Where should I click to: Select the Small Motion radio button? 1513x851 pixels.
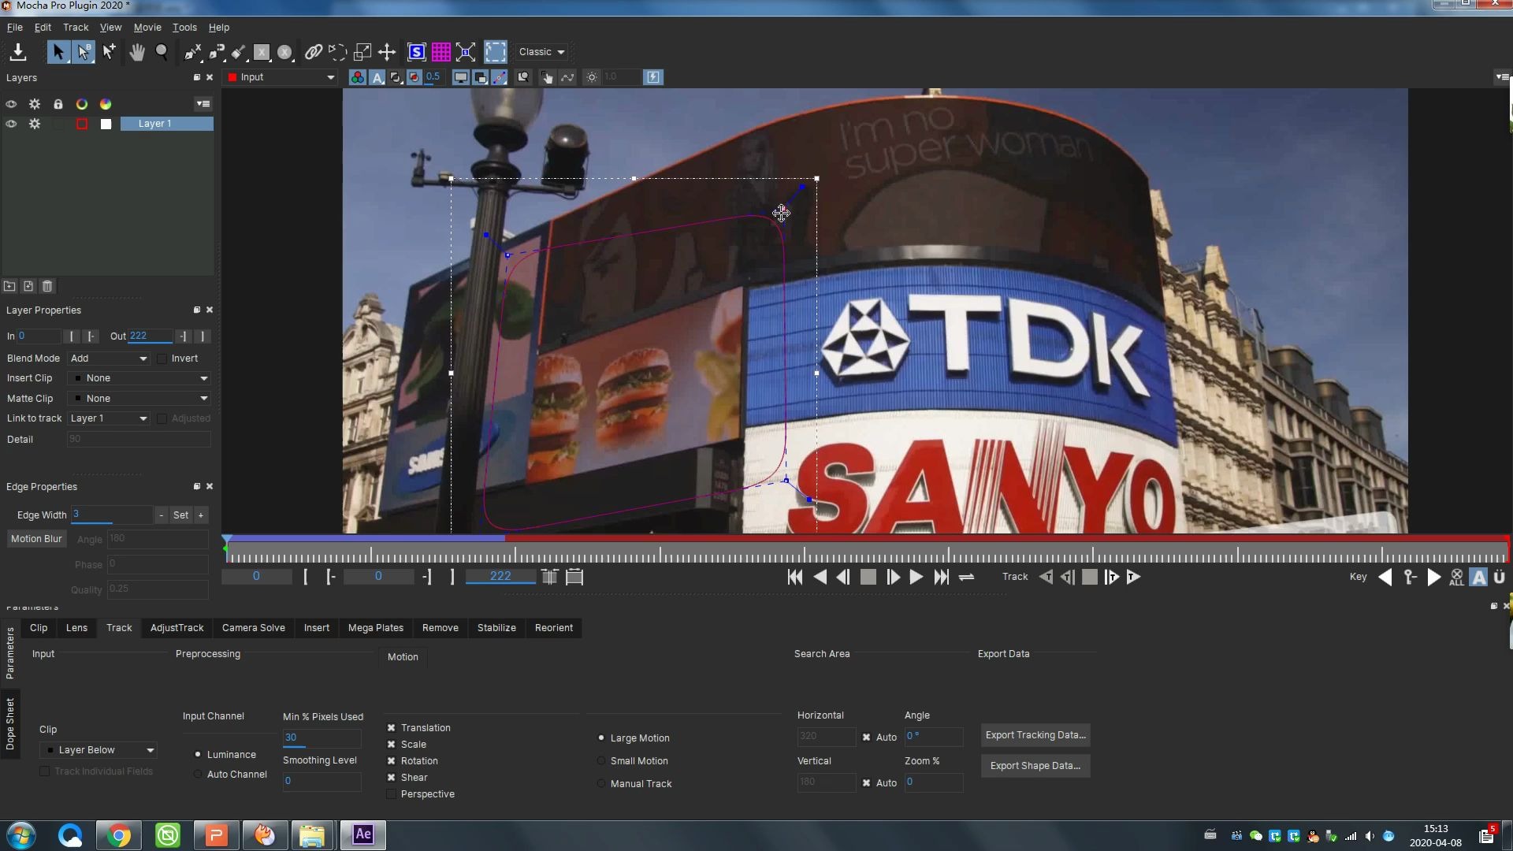[600, 760]
